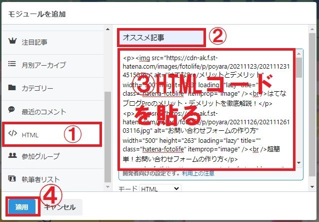The width and height of the screenshot is (319, 222).
Task: Click the code textarea scrollbar thumb
Action: (x=298, y=68)
